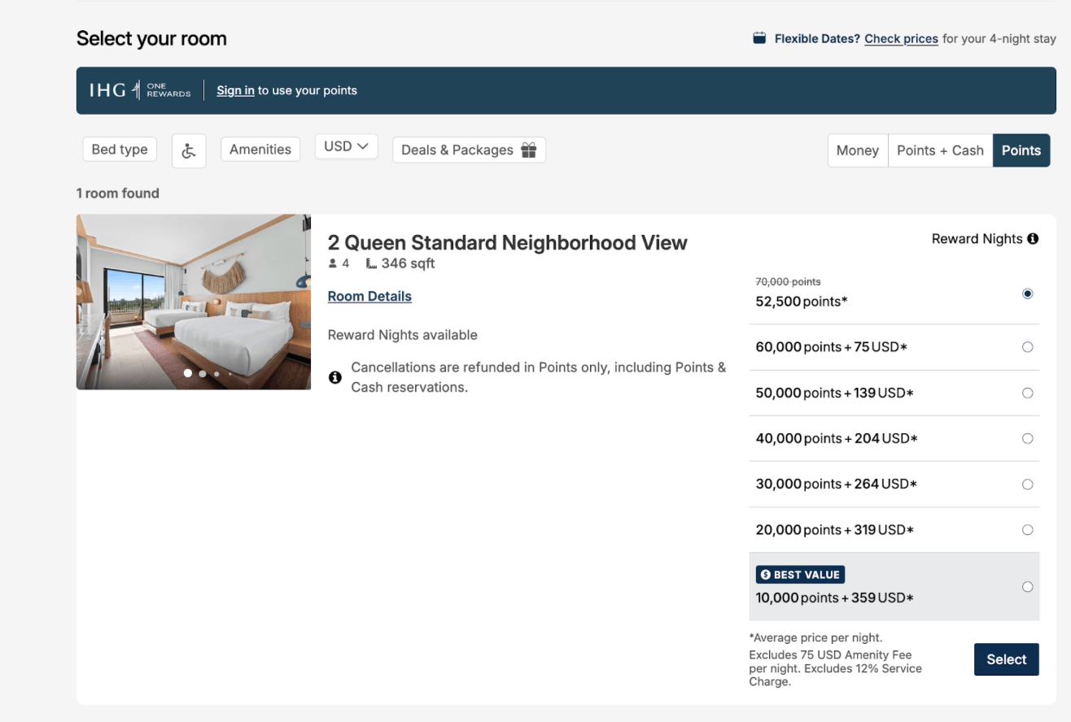1071x722 pixels.
Task: Click the accessibility wheelchair filter icon
Action: coord(189,150)
